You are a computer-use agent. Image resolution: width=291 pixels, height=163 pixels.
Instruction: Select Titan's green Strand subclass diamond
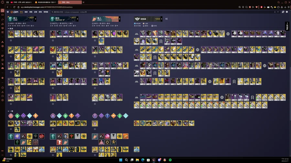(65, 116)
